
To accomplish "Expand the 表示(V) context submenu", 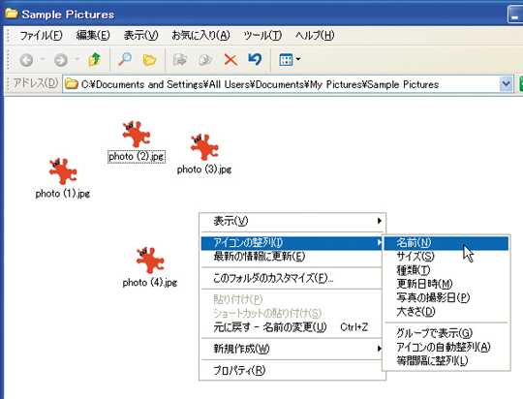I will click(292, 221).
